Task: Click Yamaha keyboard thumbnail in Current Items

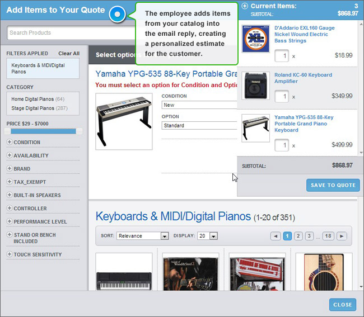Action: [255, 128]
